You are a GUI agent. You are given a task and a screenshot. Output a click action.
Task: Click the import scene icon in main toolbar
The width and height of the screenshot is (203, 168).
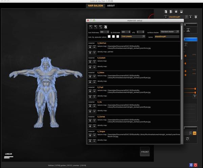click(x=165, y=12)
